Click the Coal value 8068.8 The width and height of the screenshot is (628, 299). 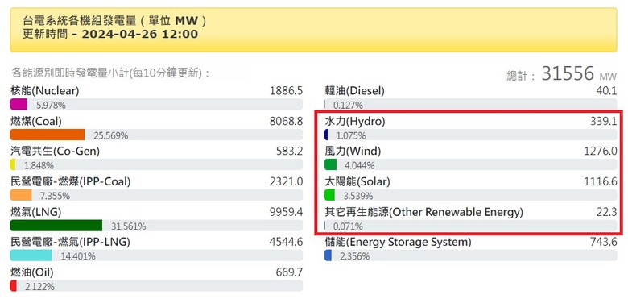click(287, 121)
